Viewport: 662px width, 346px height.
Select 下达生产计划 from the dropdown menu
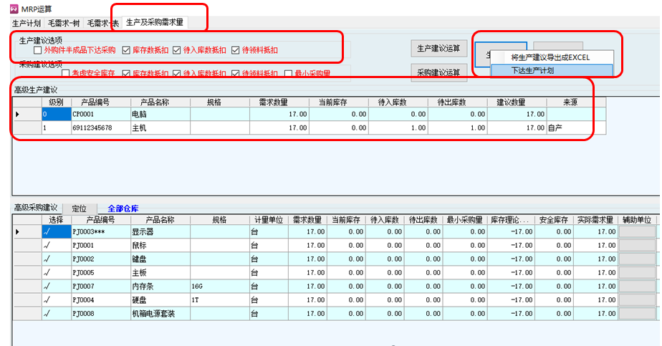point(532,71)
